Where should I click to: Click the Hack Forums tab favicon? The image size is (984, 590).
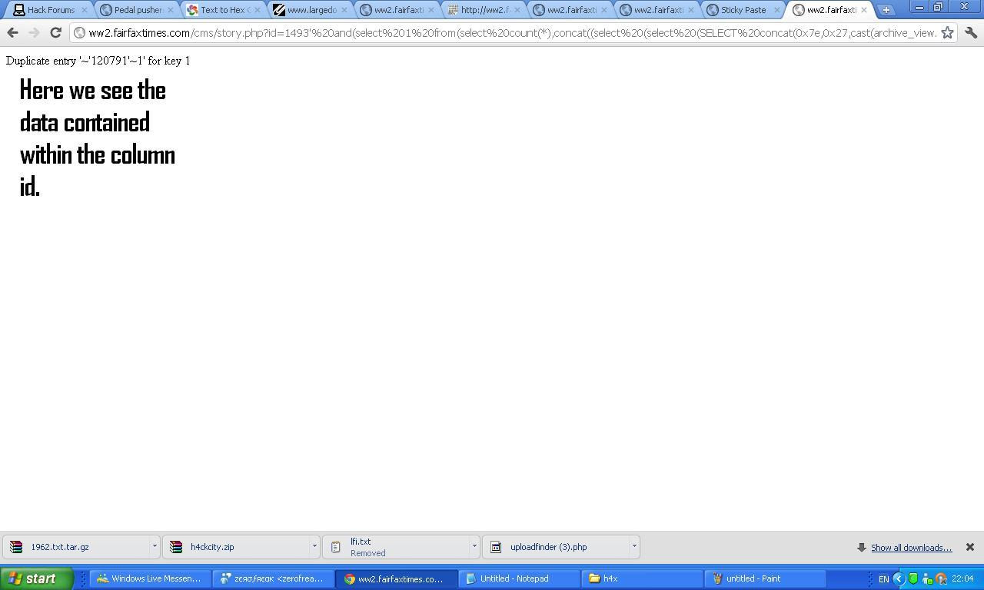click(19, 10)
